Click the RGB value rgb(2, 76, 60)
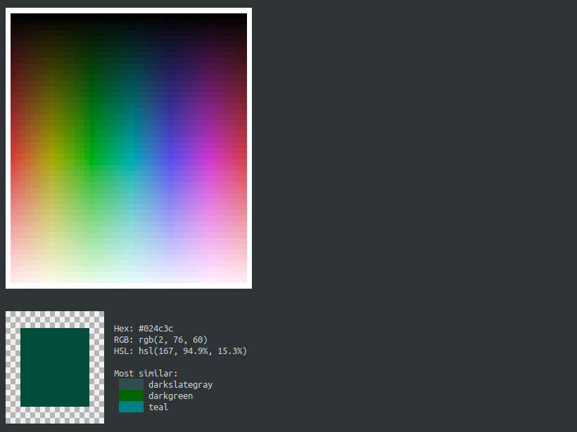Viewport: 577px width, 432px height. [x=173, y=340]
